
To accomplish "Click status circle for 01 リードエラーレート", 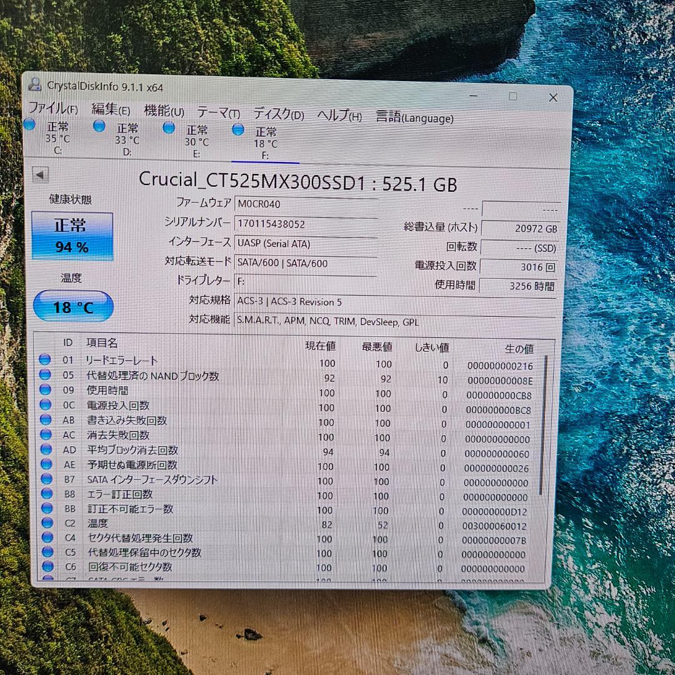I will [x=45, y=359].
